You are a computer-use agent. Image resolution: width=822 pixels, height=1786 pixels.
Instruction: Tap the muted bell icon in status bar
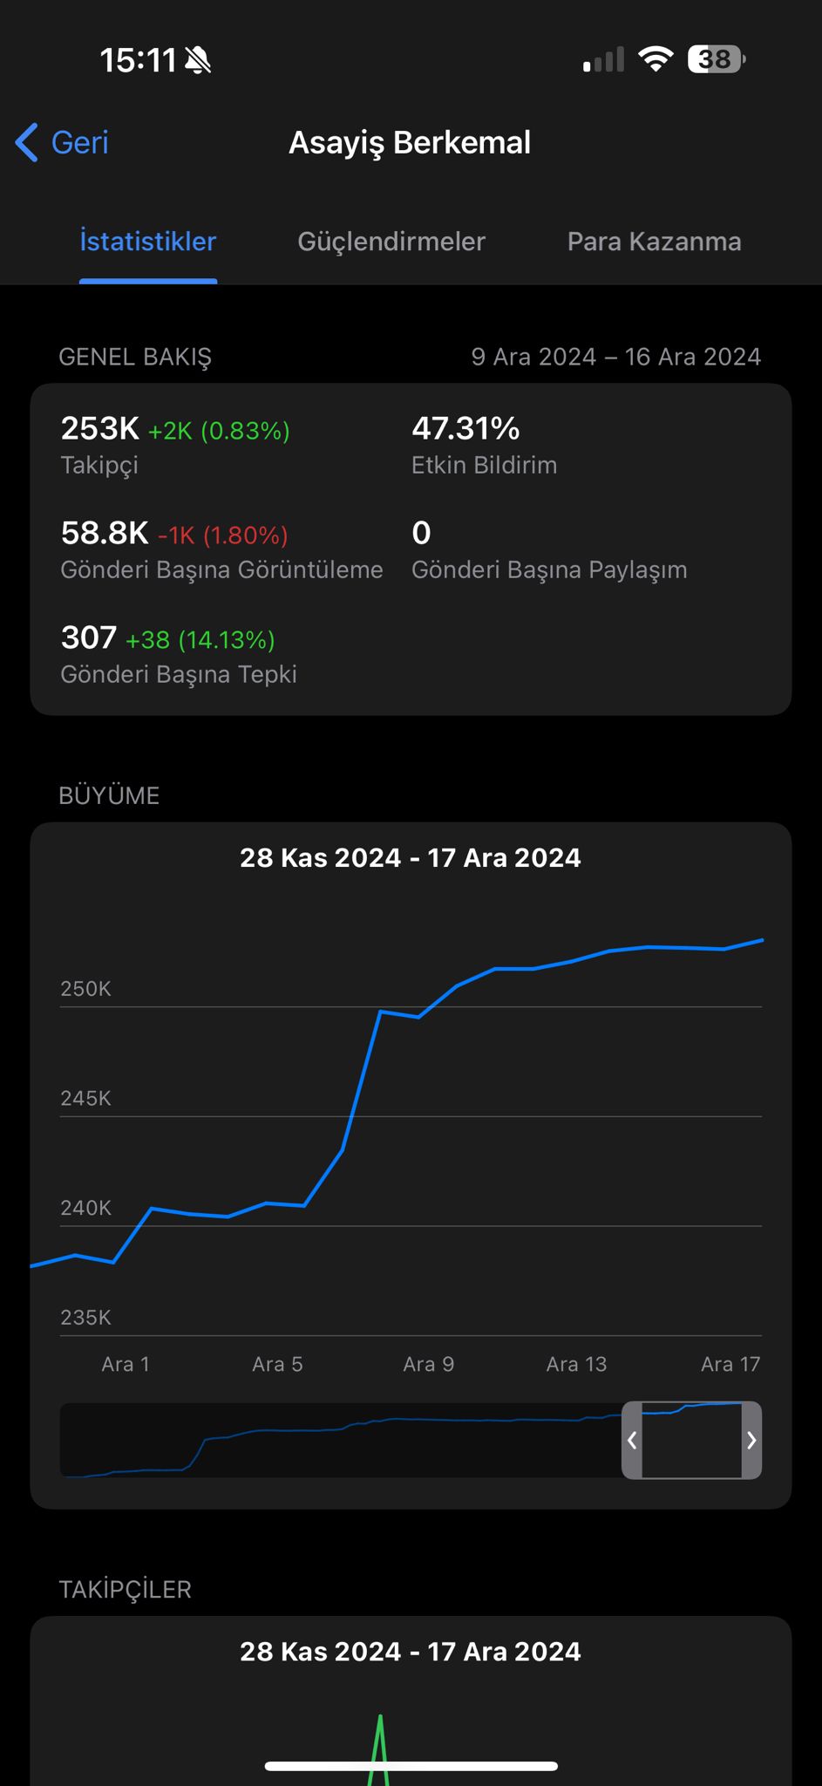(x=198, y=60)
